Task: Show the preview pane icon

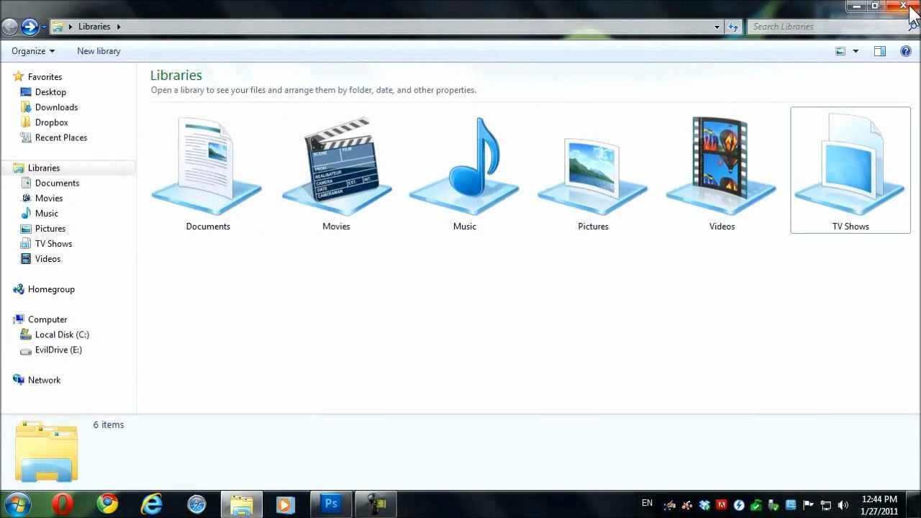Action: (879, 51)
